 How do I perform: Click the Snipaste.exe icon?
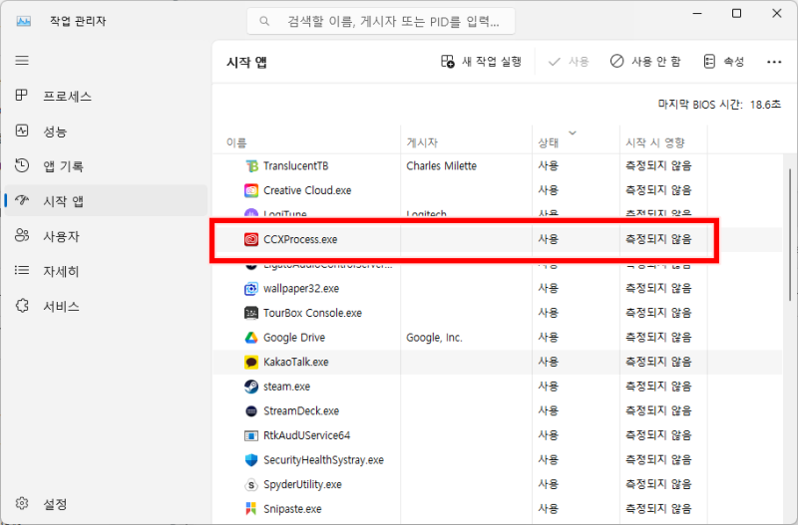(251, 509)
